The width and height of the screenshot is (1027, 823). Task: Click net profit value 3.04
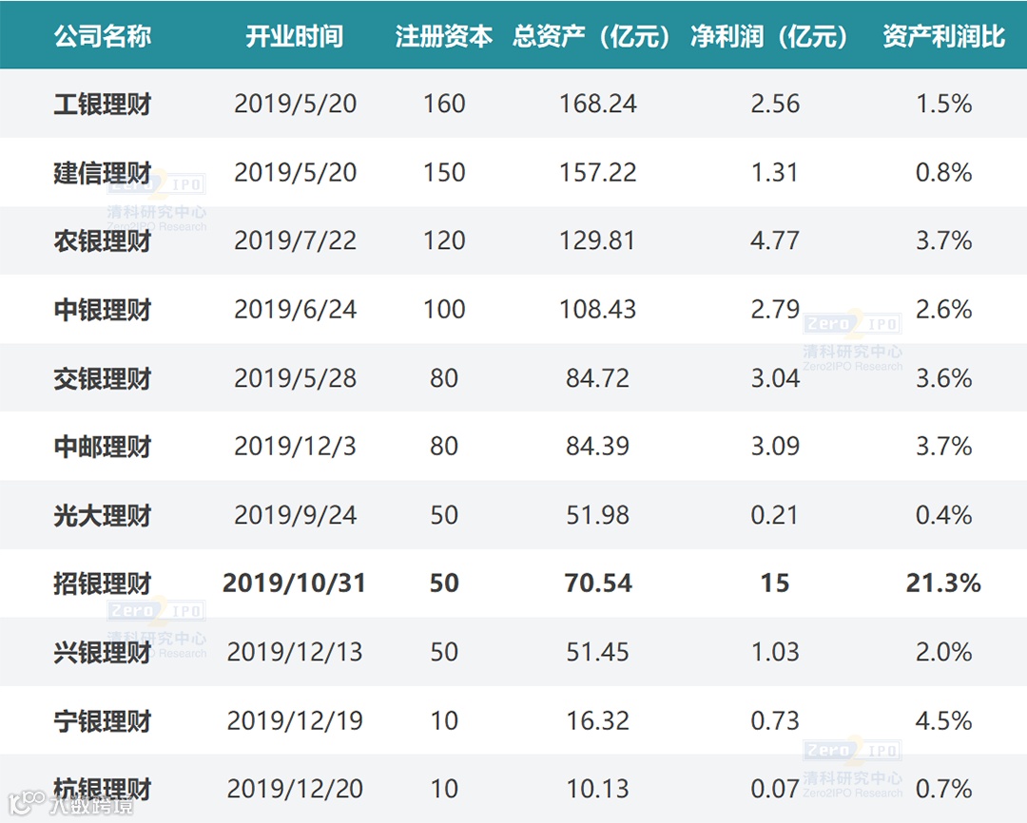776,378
